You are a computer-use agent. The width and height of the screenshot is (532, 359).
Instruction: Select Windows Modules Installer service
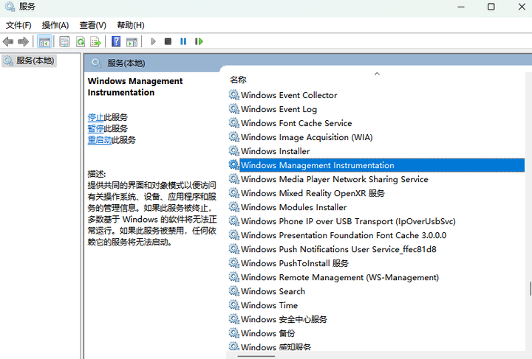click(x=293, y=207)
